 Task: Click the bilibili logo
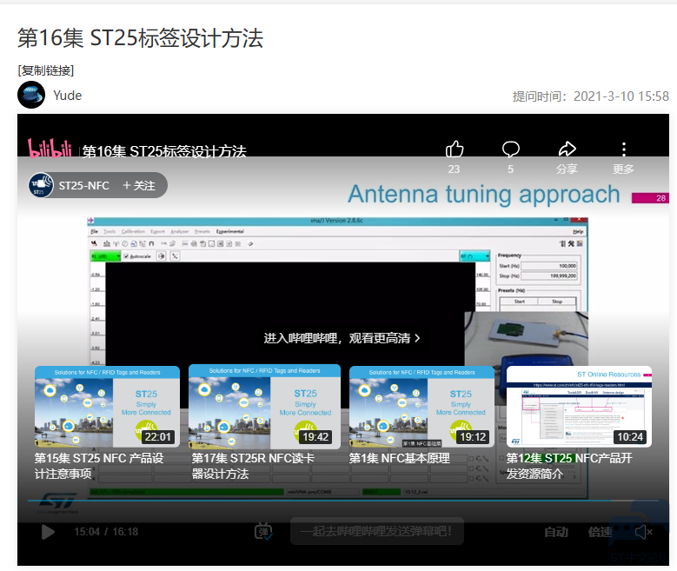(50, 149)
